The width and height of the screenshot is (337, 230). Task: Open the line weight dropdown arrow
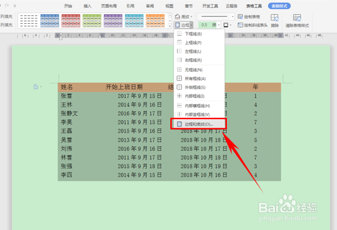pyautogui.click(x=219, y=25)
